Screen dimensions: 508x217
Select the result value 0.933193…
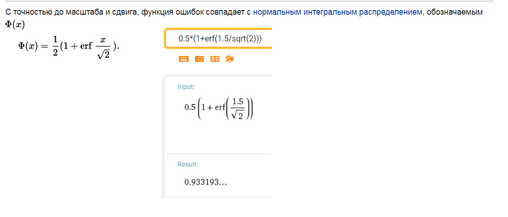coord(205,183)
